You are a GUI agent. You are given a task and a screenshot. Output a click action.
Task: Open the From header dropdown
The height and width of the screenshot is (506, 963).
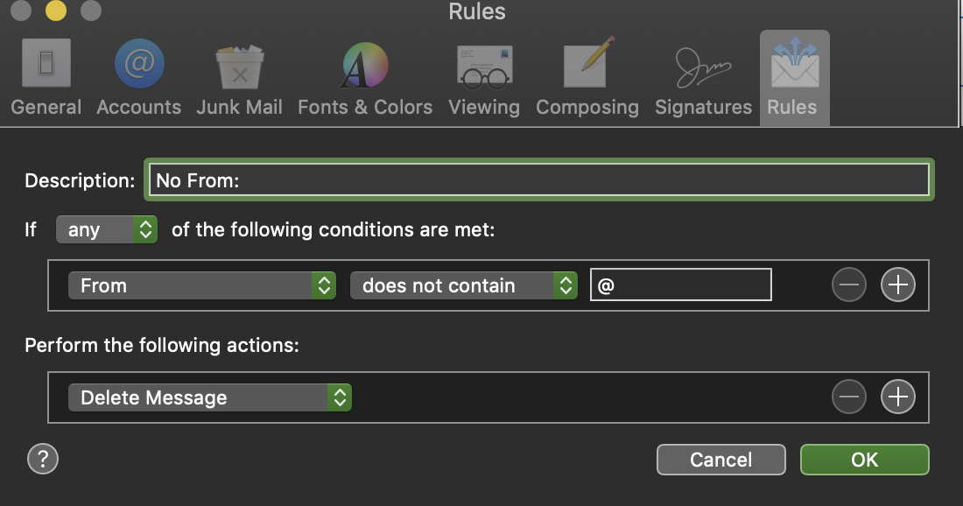[201, 285]
